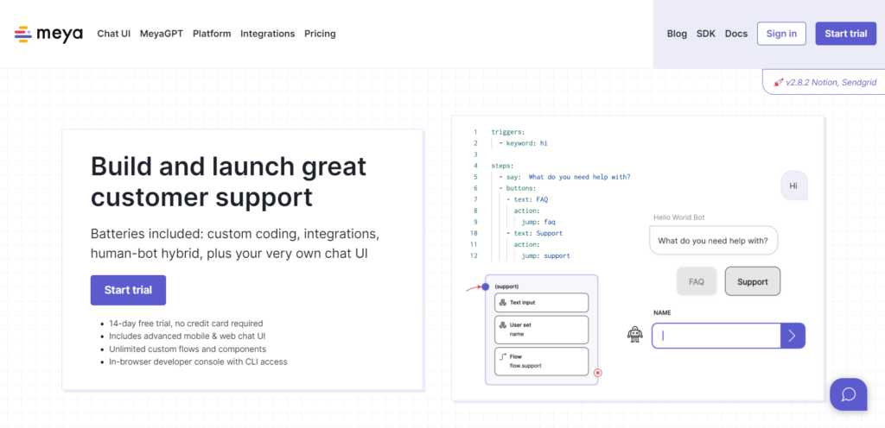Screen dimensions: 885x428
Task: Open the Docs link
Action: [x=735, y=34]
